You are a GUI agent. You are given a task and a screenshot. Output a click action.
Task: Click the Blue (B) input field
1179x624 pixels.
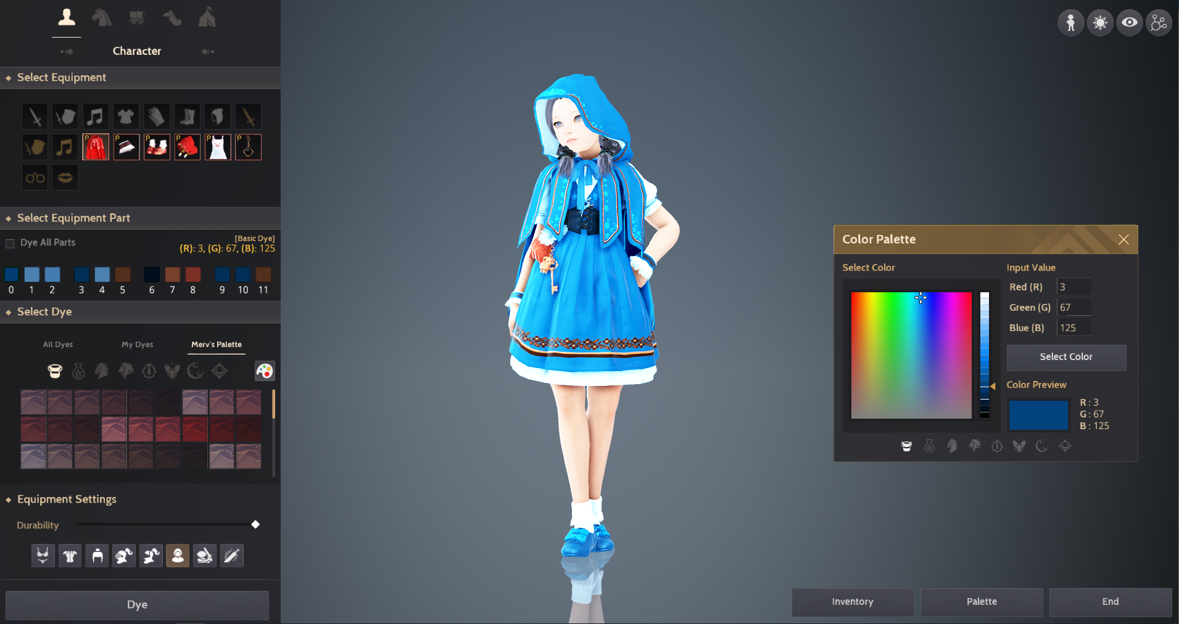coord(1074,328)
